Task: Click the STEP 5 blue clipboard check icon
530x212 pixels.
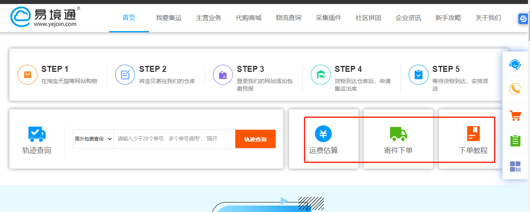Action: pyautogui.click(x=419, y=75)
